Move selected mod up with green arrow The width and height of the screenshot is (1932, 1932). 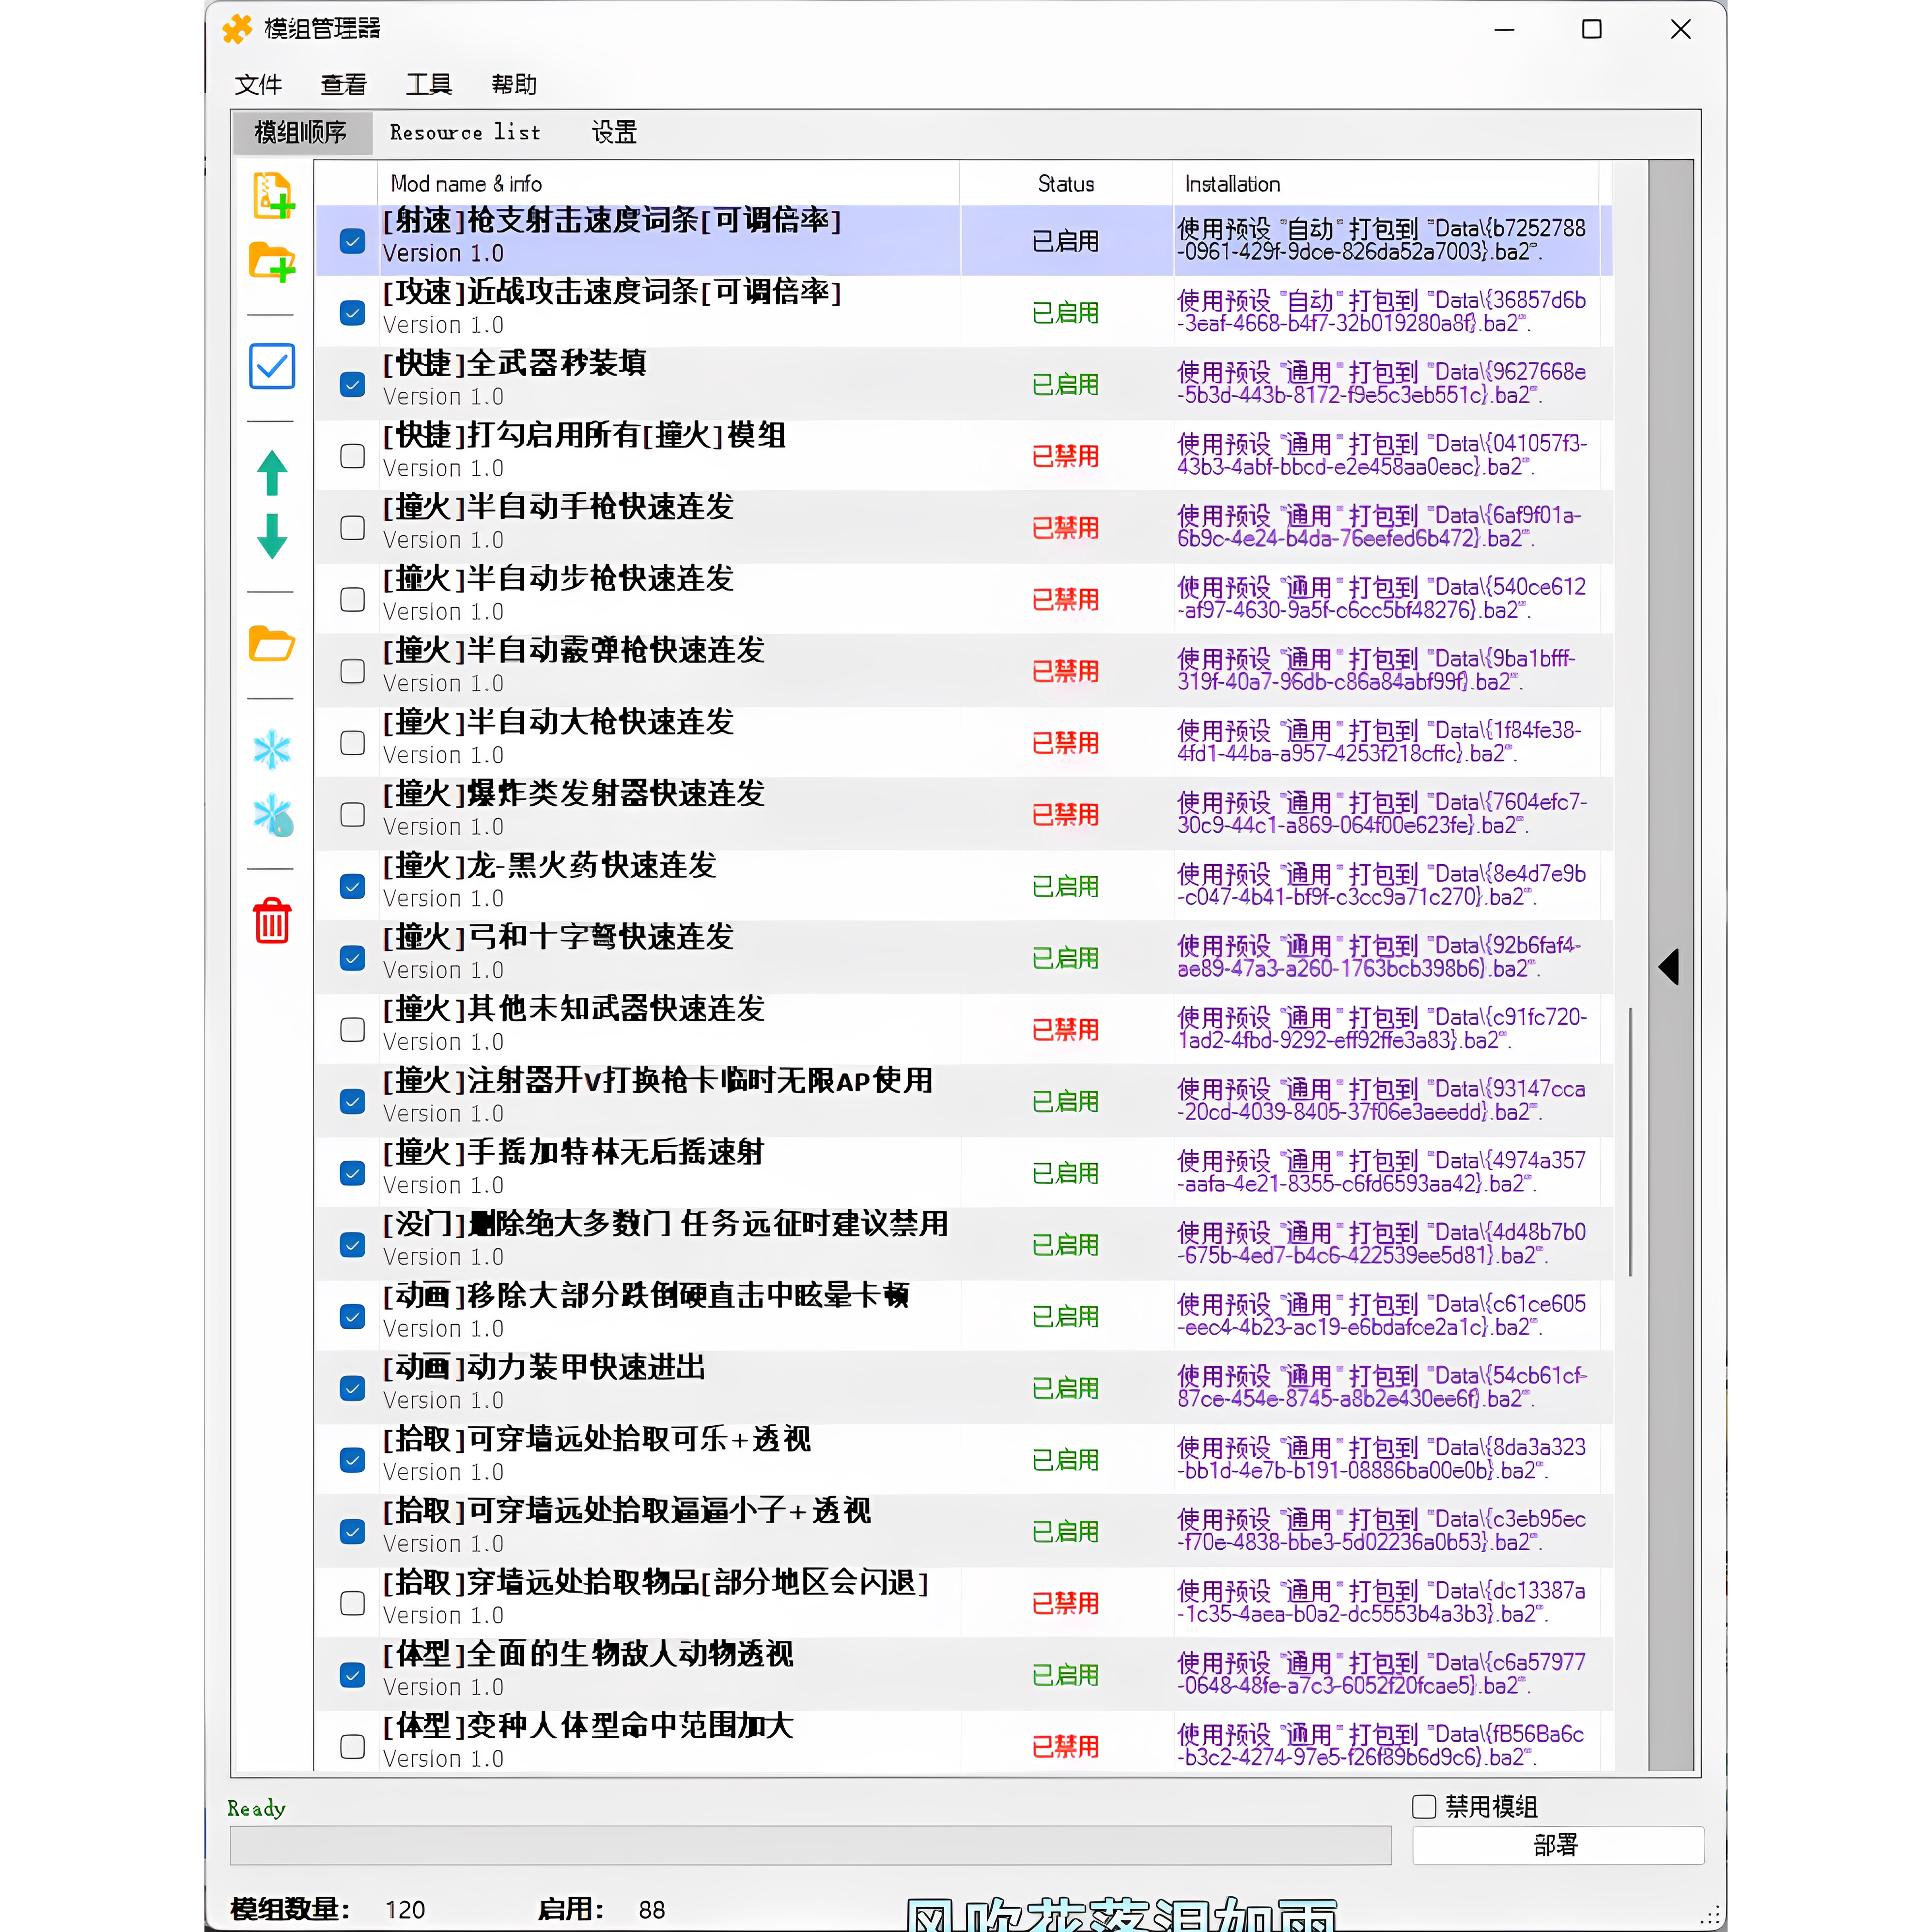coord(272,472)
